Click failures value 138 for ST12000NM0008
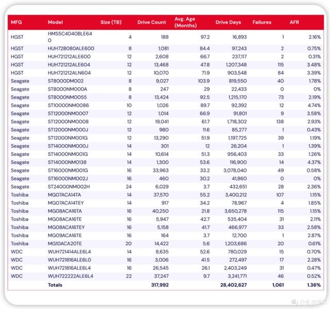This screenshot has width=330, height=309. click(280, 122)
